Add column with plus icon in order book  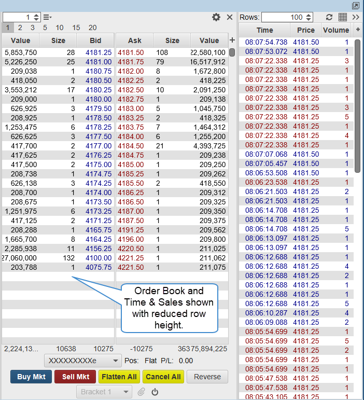click(x=232, y=40)
